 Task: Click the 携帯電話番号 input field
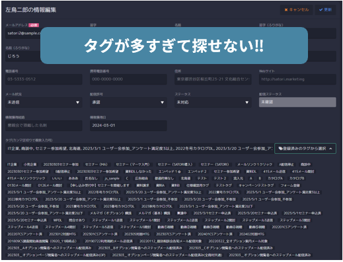click(128, 79)
